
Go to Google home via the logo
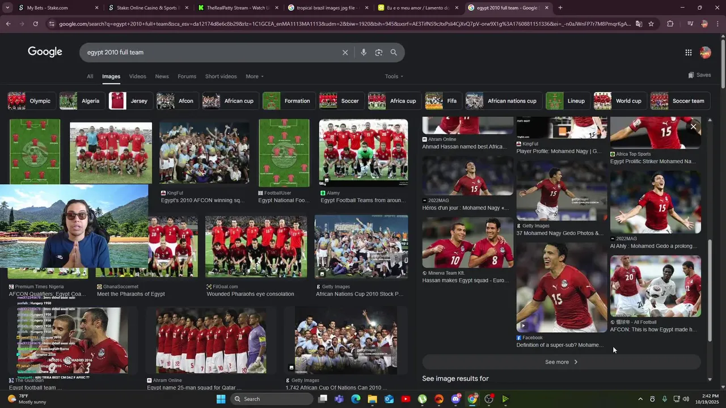click(45, 52)
